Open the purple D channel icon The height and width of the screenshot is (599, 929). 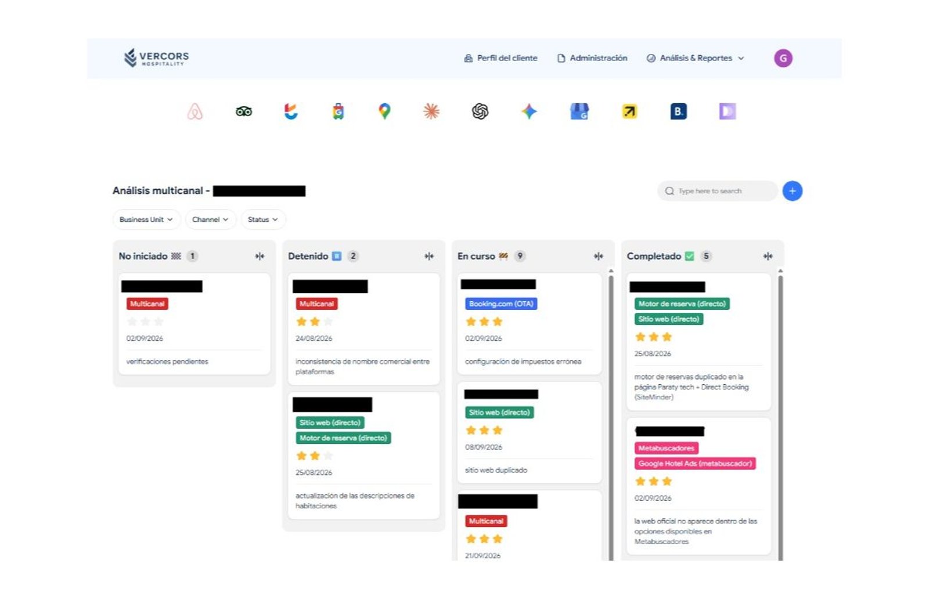pos(728,111)
